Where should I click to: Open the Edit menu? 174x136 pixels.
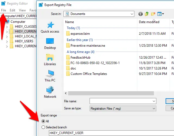click(x=12, y=10)
